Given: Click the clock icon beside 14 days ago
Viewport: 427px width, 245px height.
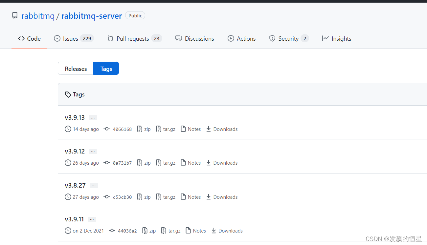Looking at the screenshot, I should coord(68,129).
